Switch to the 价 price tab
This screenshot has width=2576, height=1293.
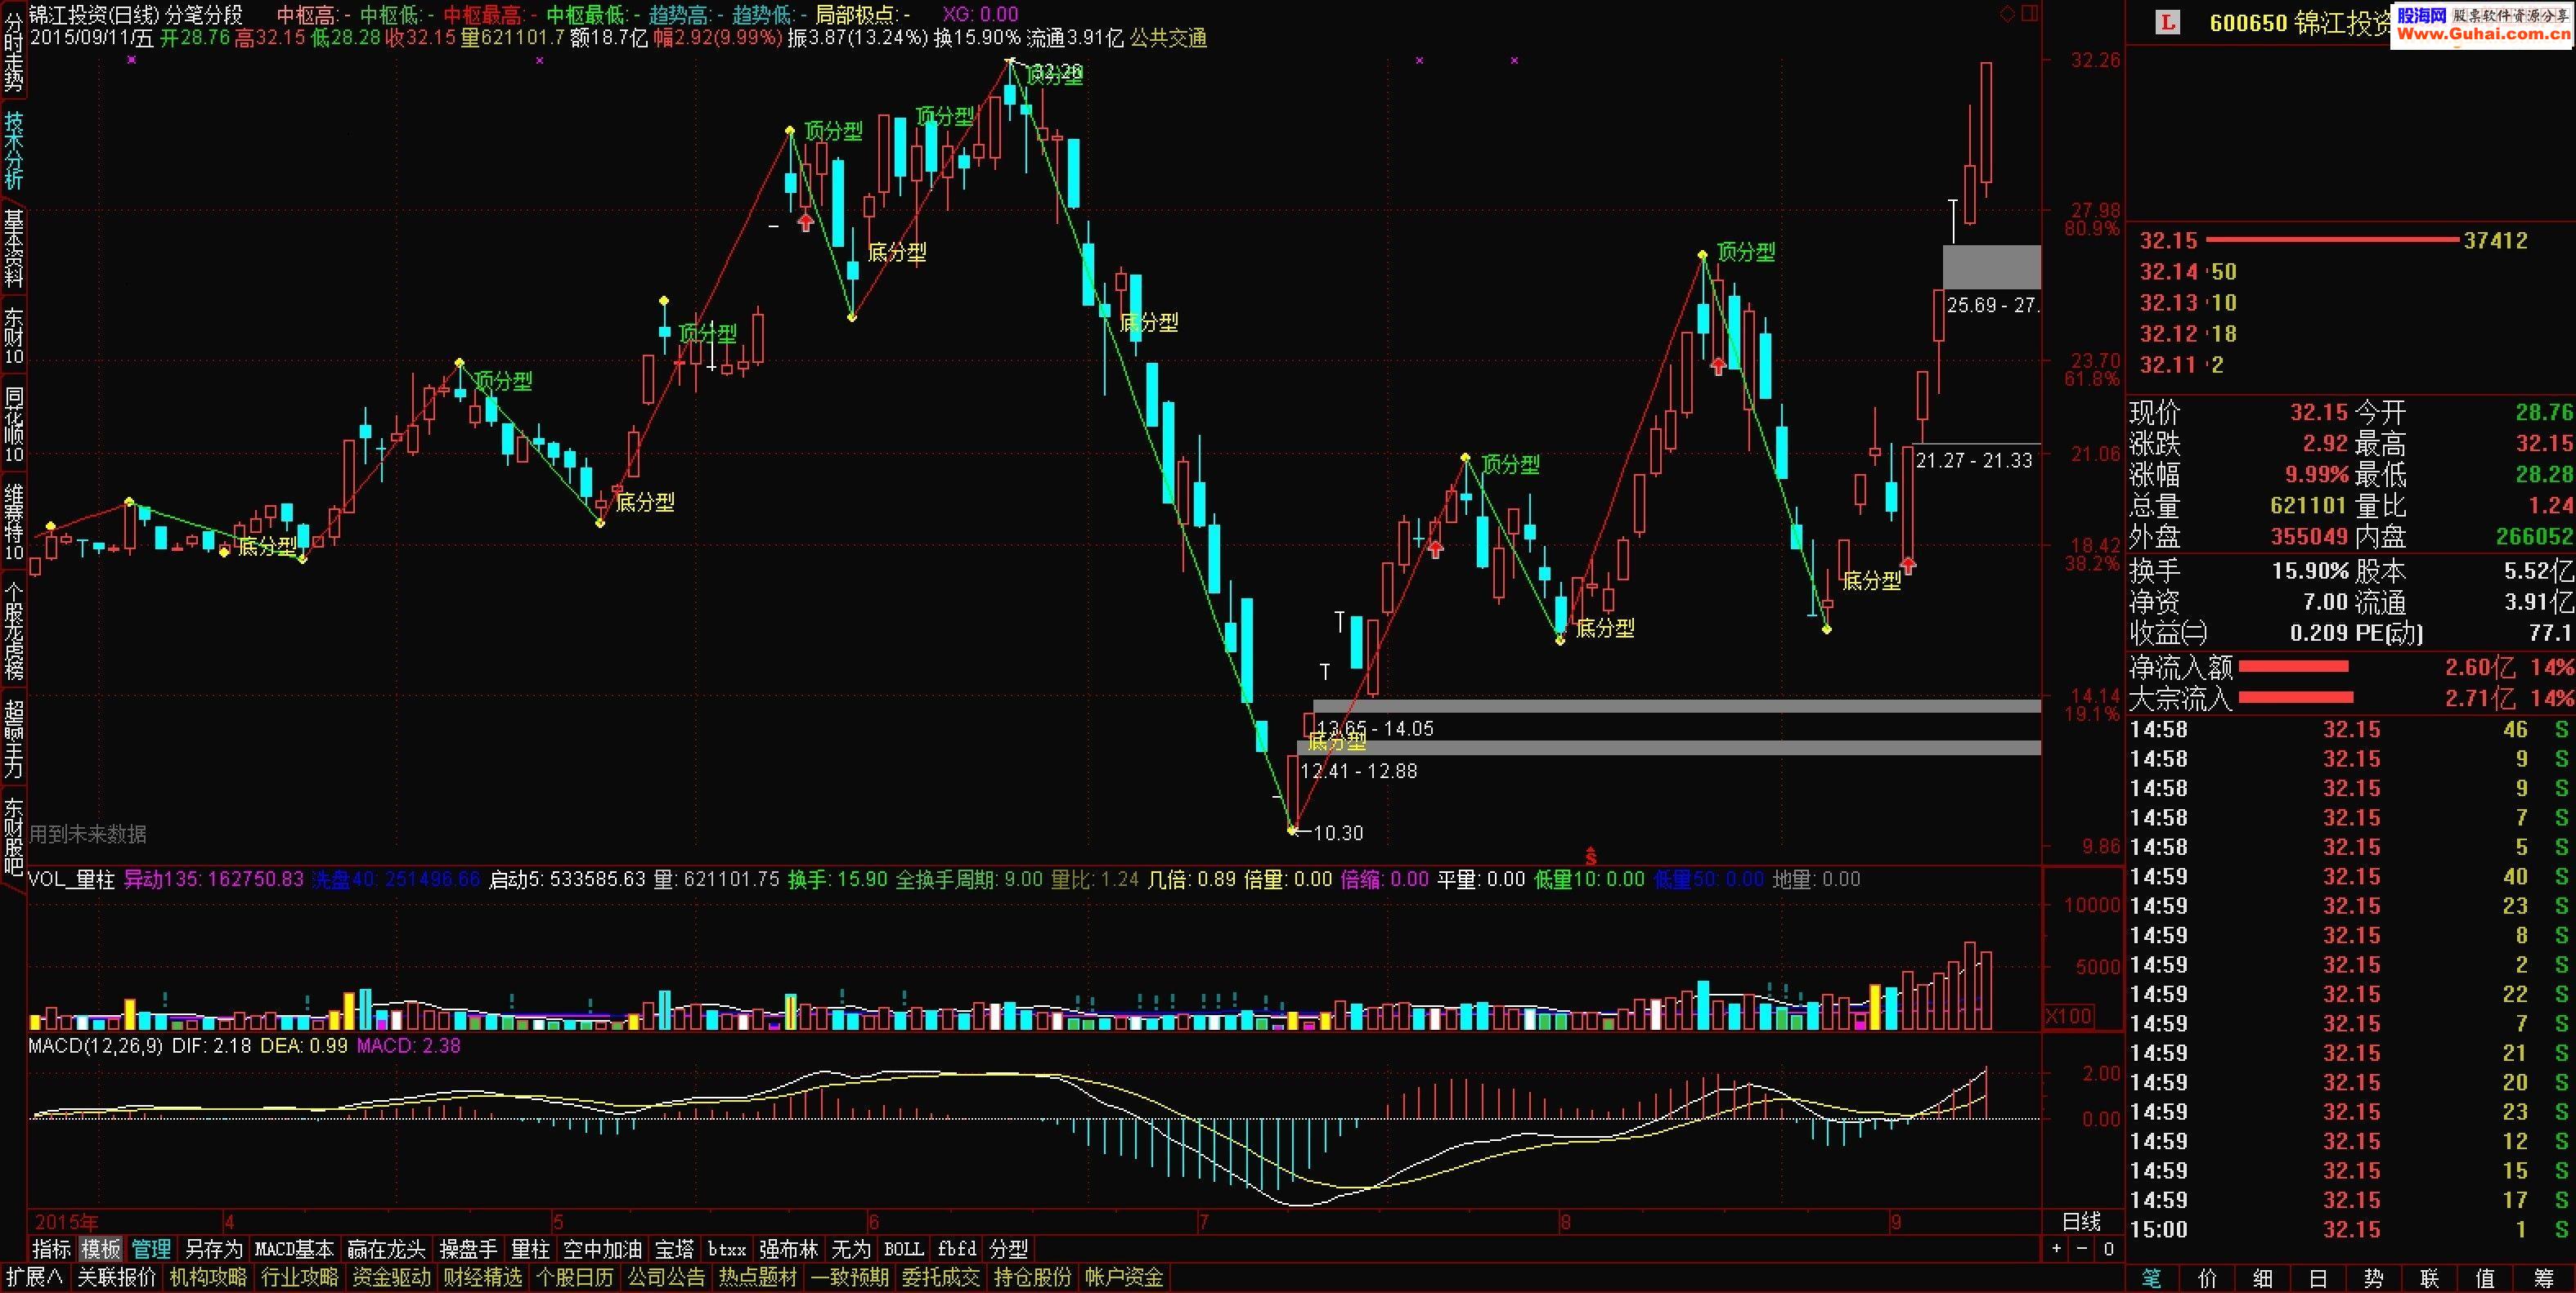coord(2207,1278)
